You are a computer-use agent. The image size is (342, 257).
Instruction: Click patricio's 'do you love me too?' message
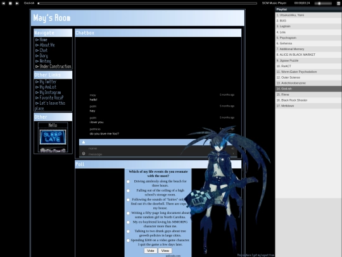click(104, 133)
